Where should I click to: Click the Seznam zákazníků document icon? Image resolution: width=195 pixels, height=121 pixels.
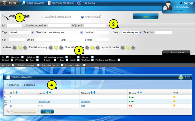(49, 3)
